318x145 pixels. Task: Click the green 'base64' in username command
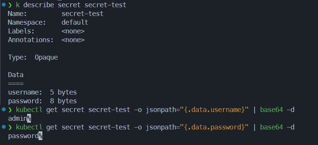pyautogui.click(x=271, y=110)
